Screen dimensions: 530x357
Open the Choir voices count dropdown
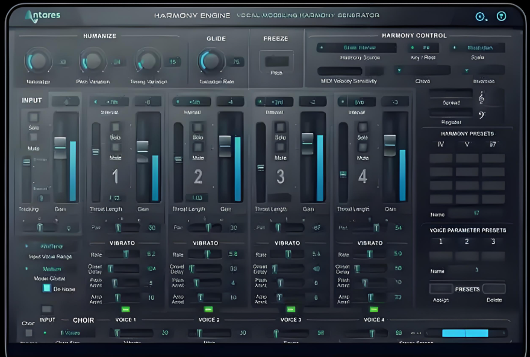69,333
